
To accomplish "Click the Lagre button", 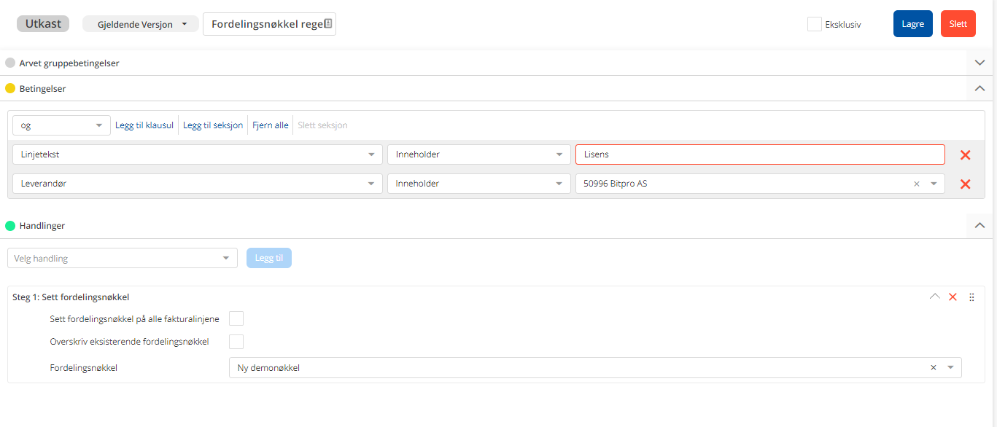I will point(912,24).
